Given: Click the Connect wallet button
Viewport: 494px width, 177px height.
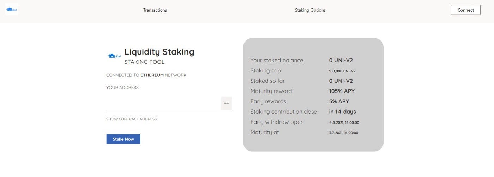Looking at the screenshot, I should pyautogui.click(x=465, y=10).
